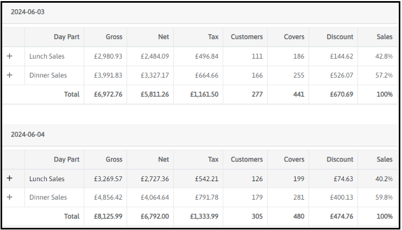Viewport: 402px width, 230px height.
Task: Sort by Net column in 2024-06-04 table
Action: point(164,159)
